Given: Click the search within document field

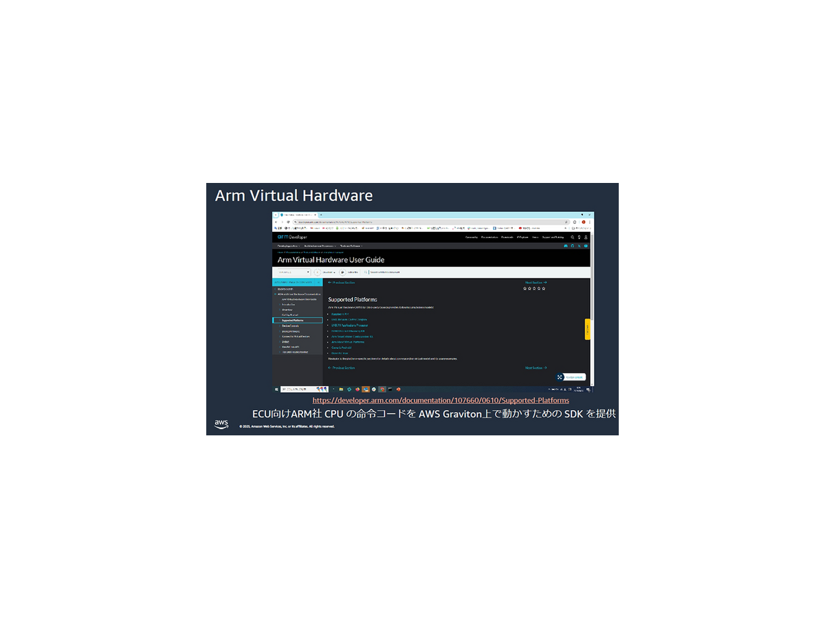Looking at the screenshot, I should point(385,272).
